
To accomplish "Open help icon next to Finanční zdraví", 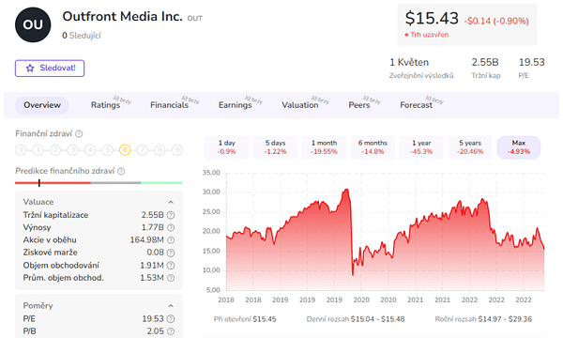I will [x=79, y=134].
